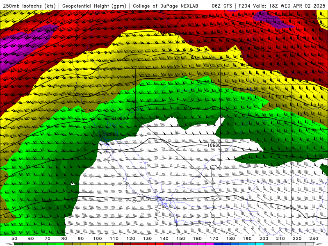Click the 120 value on the legend
The width and height of the screenshot is (328, 246).
(x=131, y=239)
